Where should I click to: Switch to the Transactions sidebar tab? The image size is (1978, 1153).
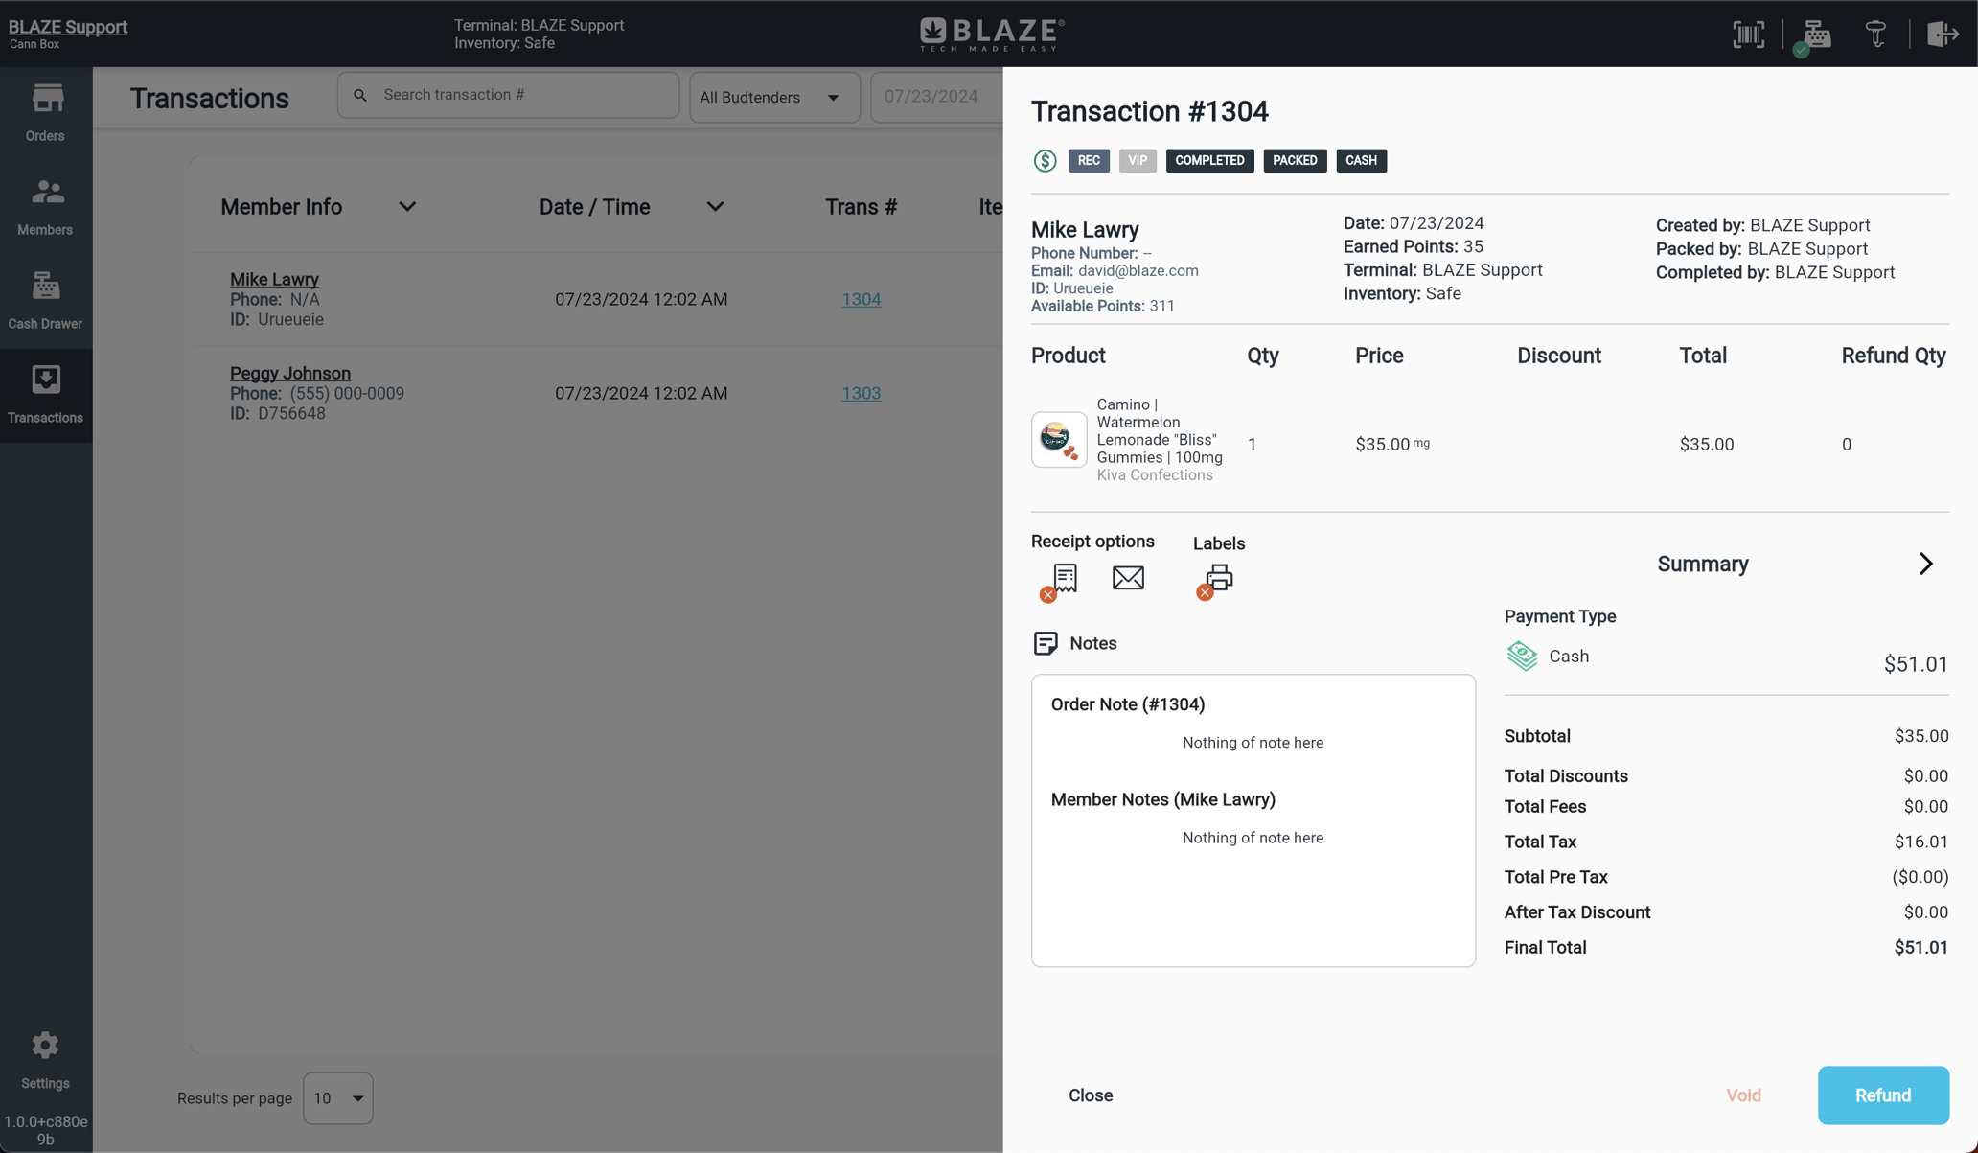pos(45,392)
